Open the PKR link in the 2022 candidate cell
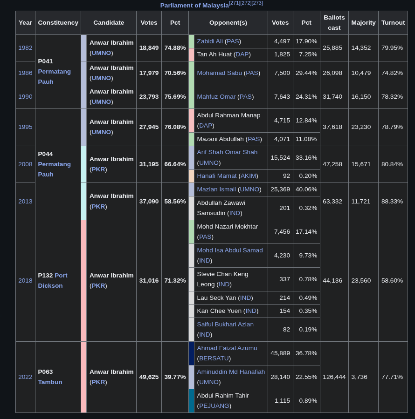This screenshot has height=419, width=415. click(98, 382)
